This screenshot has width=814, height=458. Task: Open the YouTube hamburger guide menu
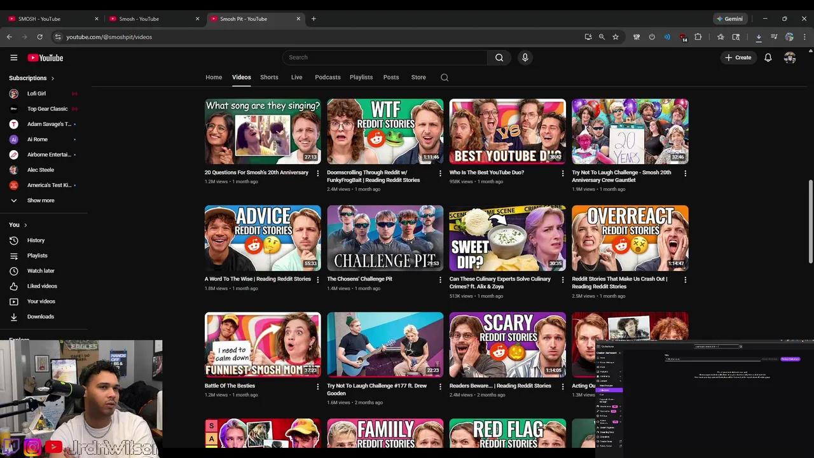pyautogui.click(x=13, y=57)
